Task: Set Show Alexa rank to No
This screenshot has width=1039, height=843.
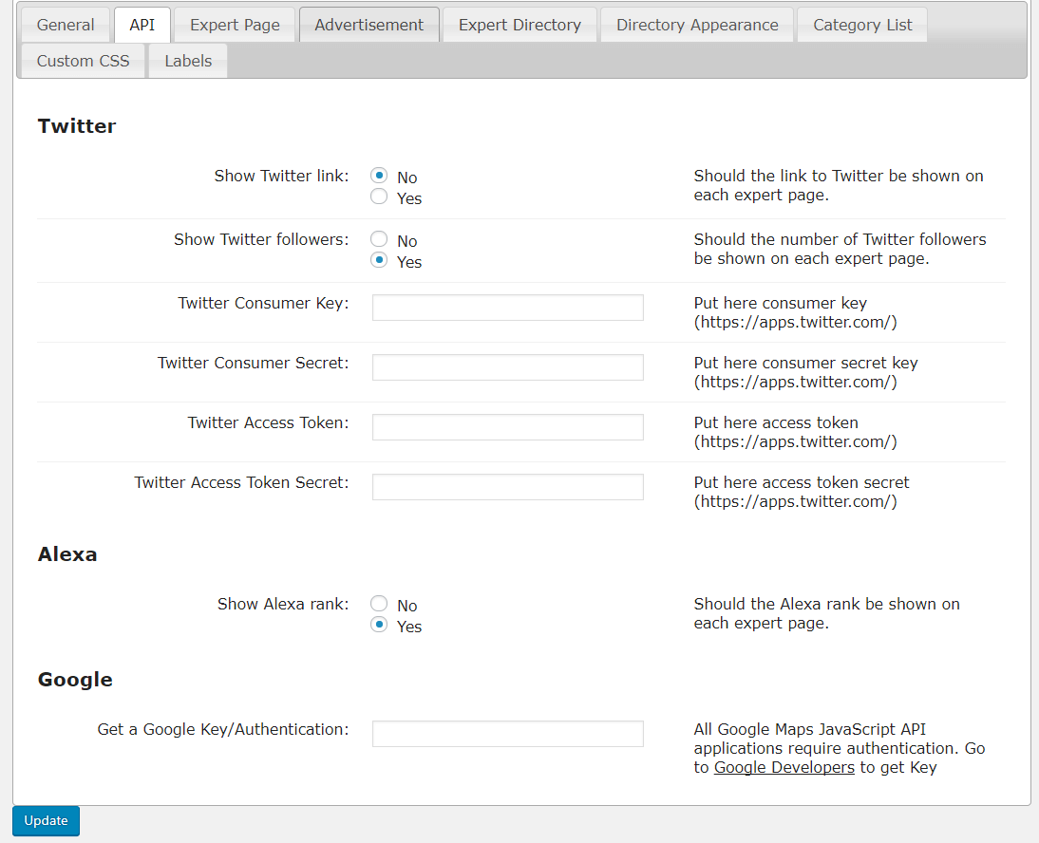Action: pos(379,605)
